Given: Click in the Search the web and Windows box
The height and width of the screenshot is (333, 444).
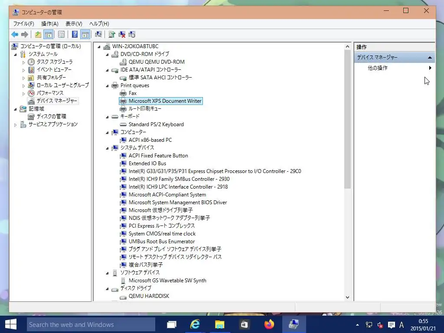Looking at the screenshot, I should coord(91,324).
